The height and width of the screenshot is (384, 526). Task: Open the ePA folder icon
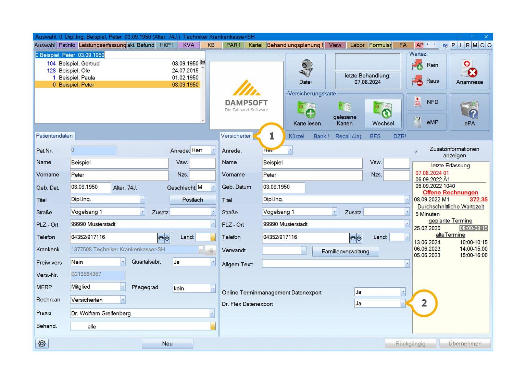point(469,110)
